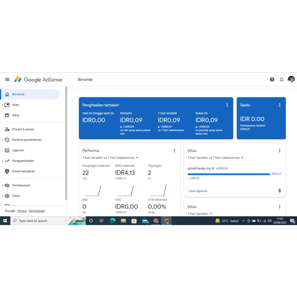Open the AdSense notifications bell
This screenshot has height=297, width=297.
(x=281, y=79)
